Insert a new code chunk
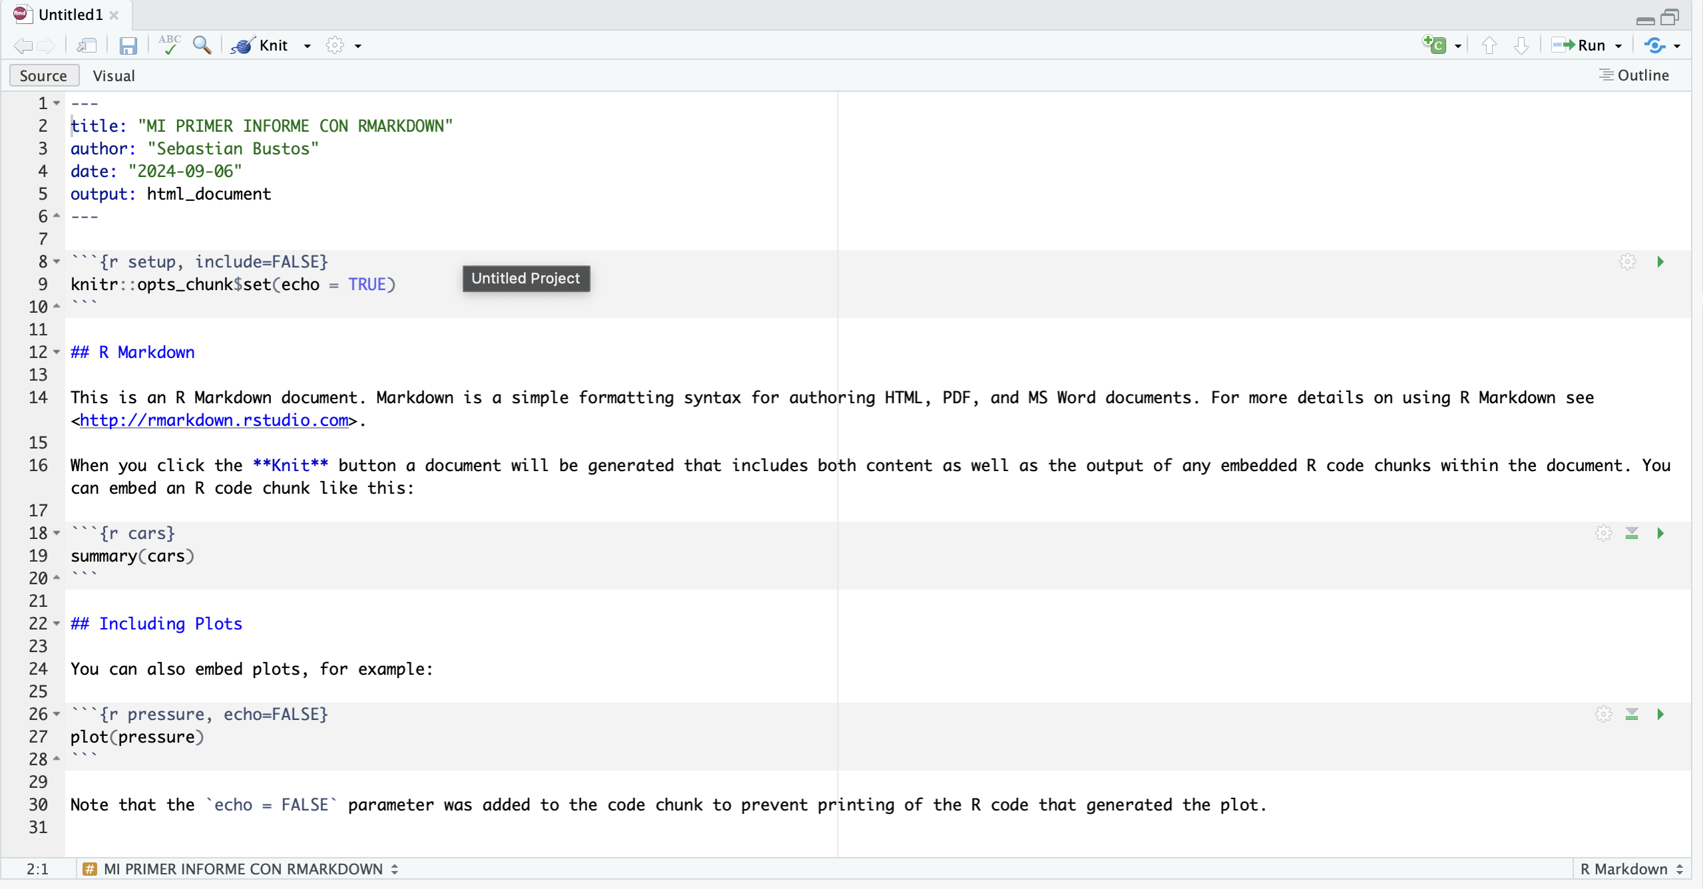Image resolution: width=1703 pixels, height=889 pixels. pyautogui.click(x=1434, y=45)
